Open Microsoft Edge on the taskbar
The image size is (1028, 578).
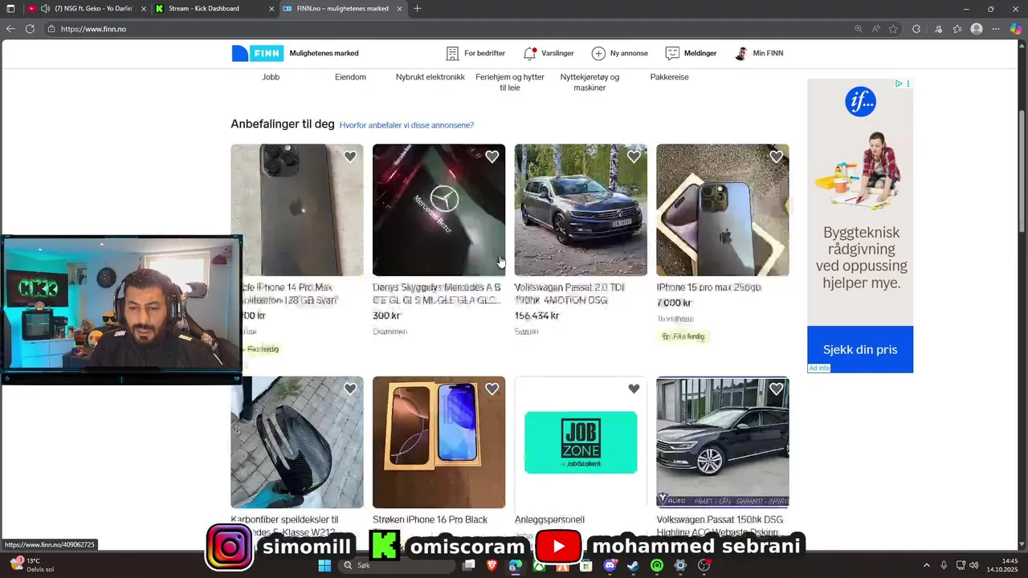(x=515, y=565)
